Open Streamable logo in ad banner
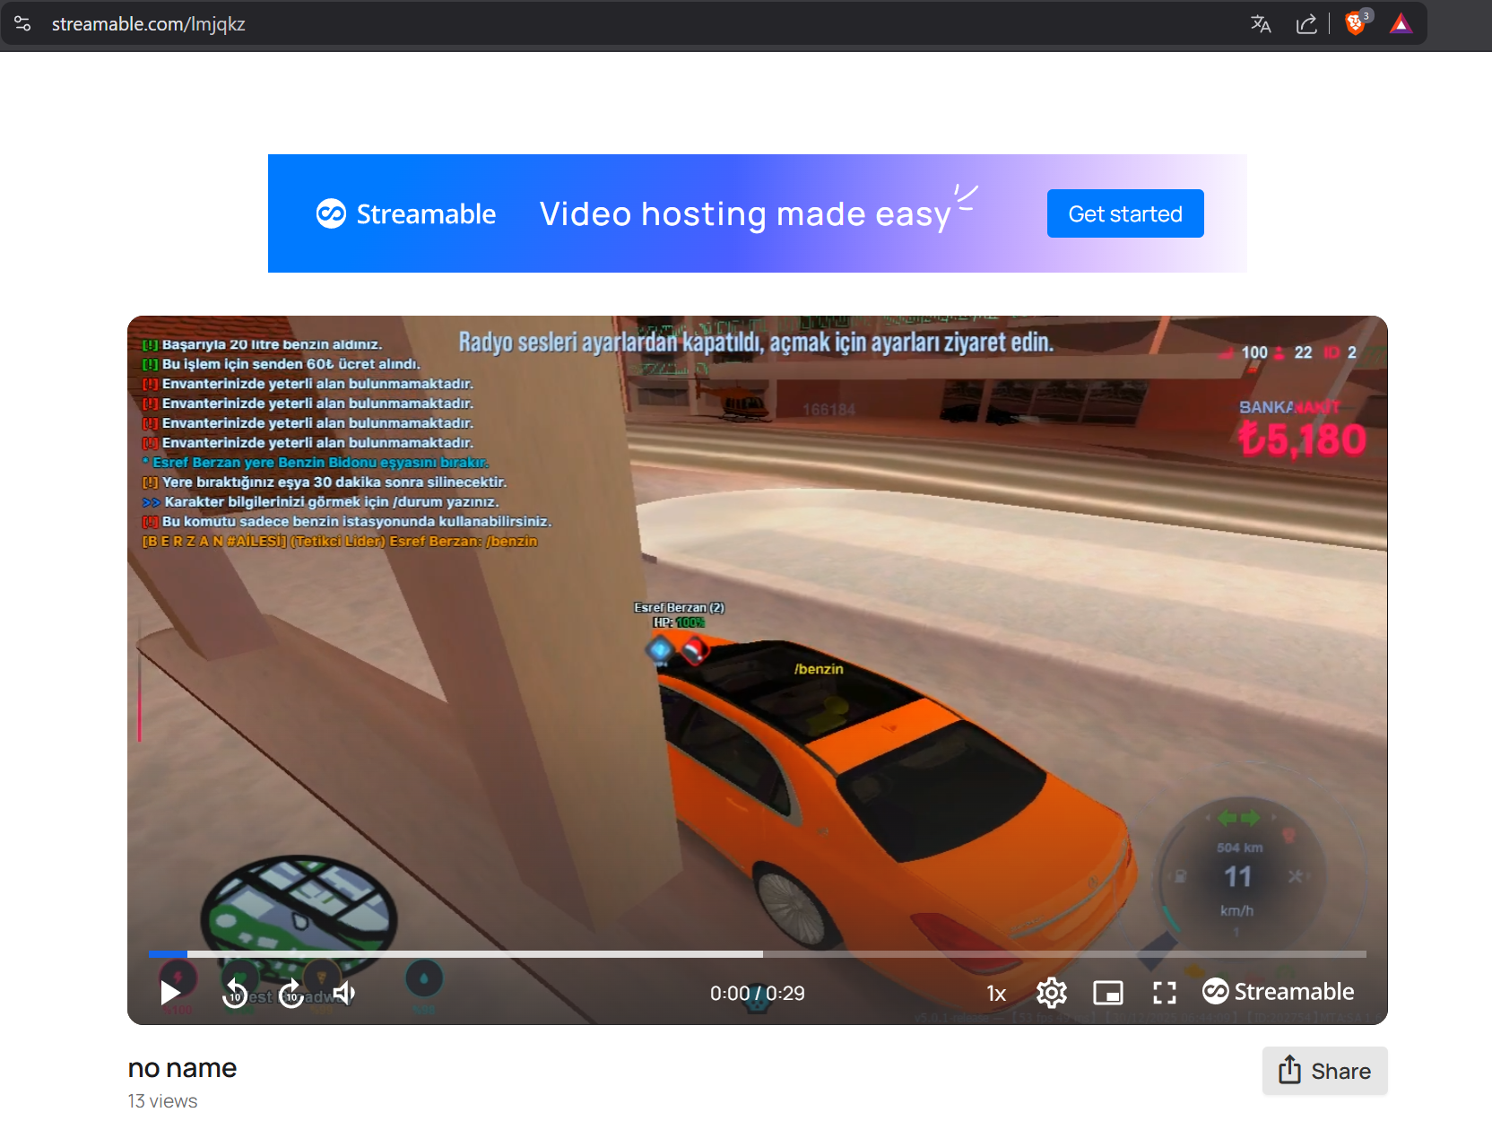This screenshot has height=1121, width=1492. pos(406,213)
